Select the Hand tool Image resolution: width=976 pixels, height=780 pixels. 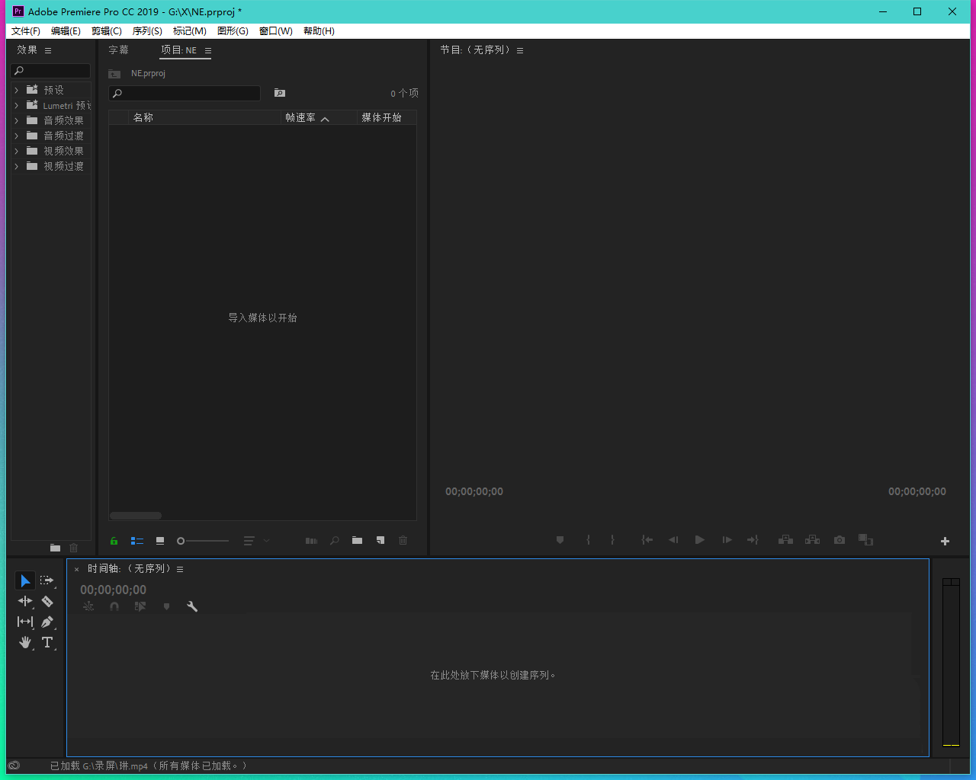pyautogui.click(x=25, y=643)
